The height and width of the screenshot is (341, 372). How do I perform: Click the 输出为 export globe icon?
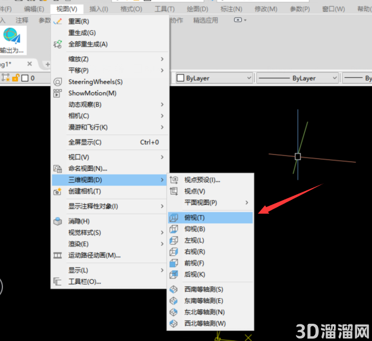coord(12,36)
